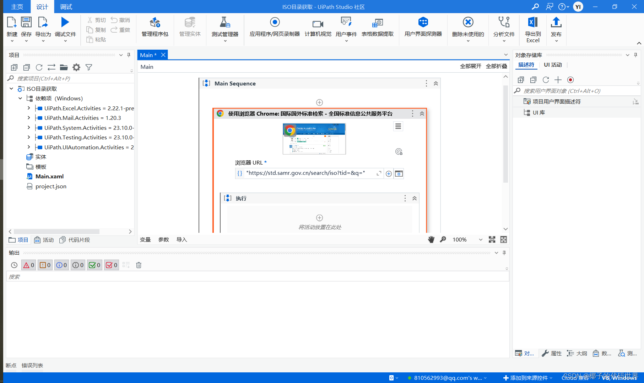The width and height of the screenshot is (644, 383).
Task: Click Chrome browser window thumbnail
Action: tap(314, 139)
